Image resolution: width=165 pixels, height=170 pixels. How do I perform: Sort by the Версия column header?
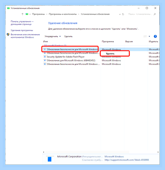point(129,41)
